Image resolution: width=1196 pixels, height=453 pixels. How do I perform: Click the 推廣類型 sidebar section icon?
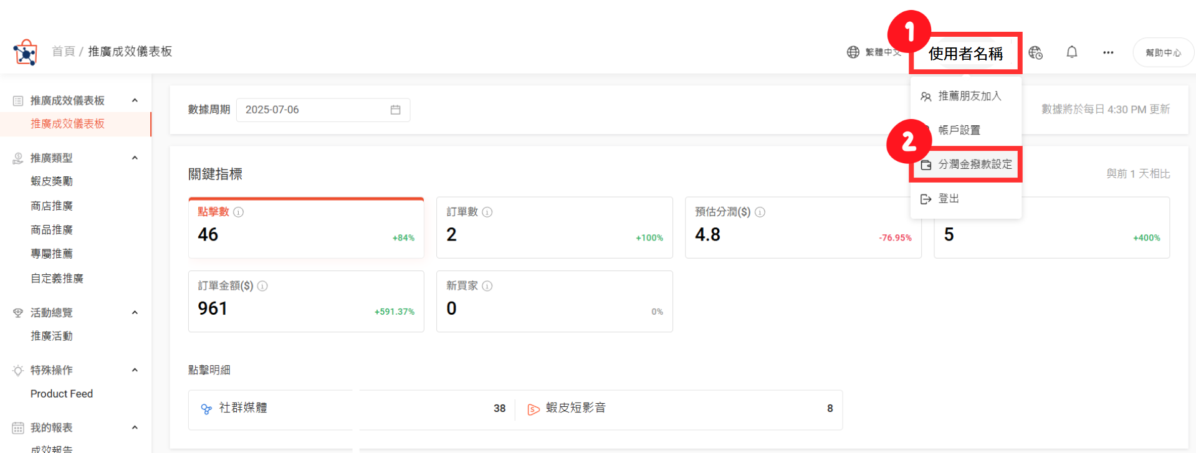pos(18,158)
